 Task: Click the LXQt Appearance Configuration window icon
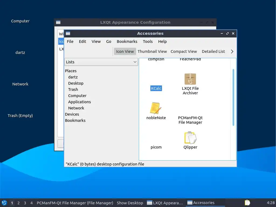coord(58,22)
